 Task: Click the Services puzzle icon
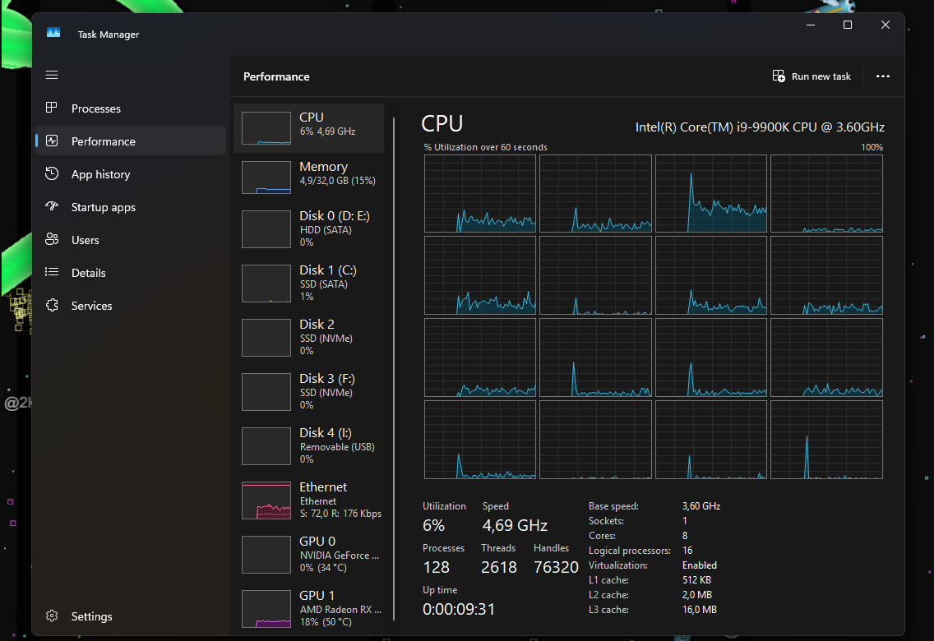click(52, 306)
